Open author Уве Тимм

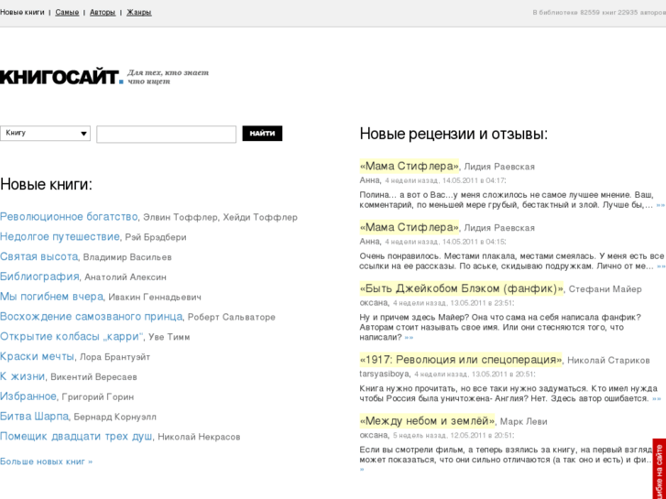169,337
